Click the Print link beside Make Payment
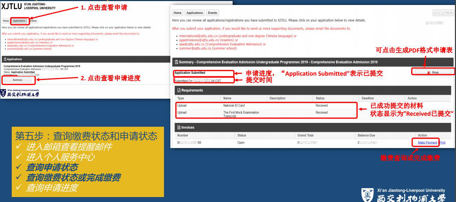 point(442,143)
